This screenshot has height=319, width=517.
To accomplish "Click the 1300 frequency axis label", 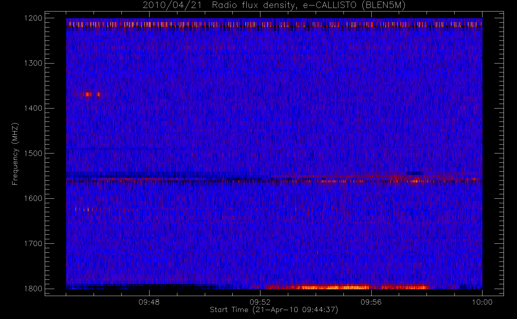I will (x=33, y=63).
